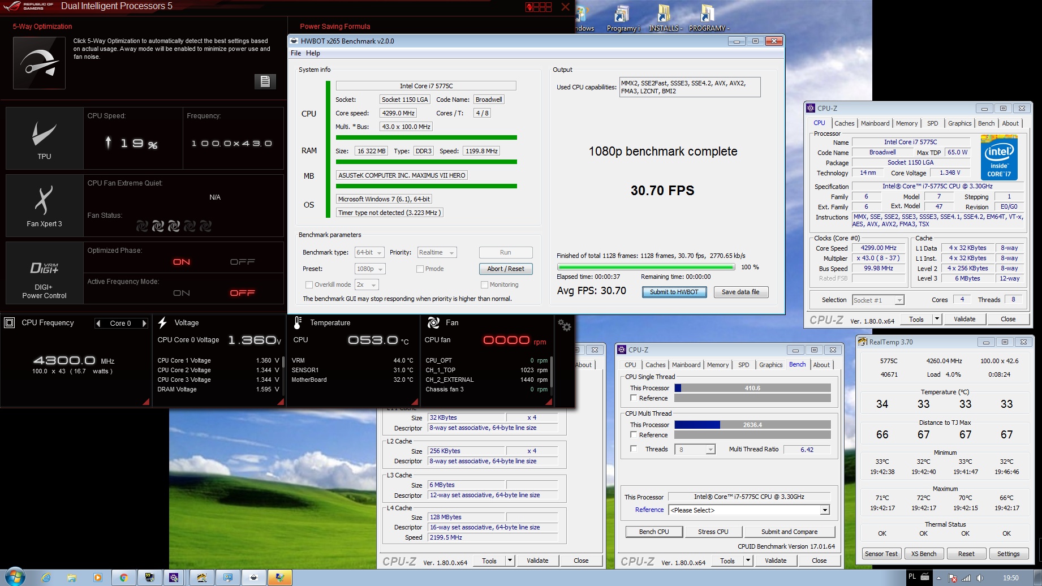The image size is (1042, 586).
Task: Enable Pmode checkbox
Action: point(420,269)
